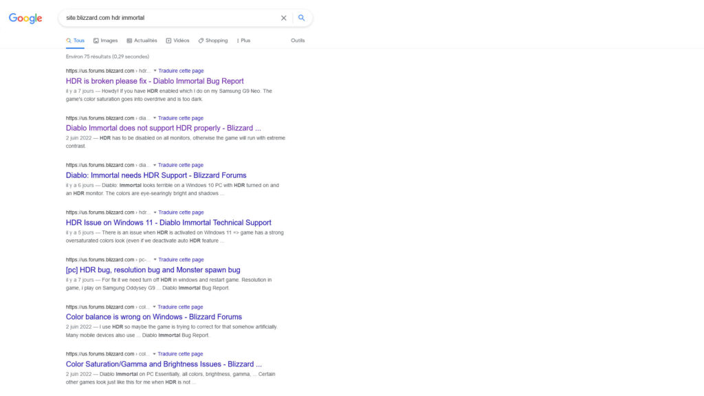Translate the 'Color balance is wrong' page
This screenshot has width=704, height=396.
pos(180,307)
